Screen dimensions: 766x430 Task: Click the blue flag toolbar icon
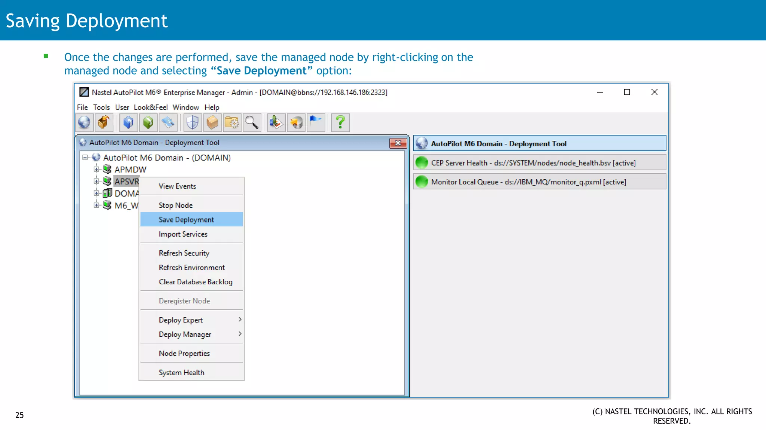point(316,122)
